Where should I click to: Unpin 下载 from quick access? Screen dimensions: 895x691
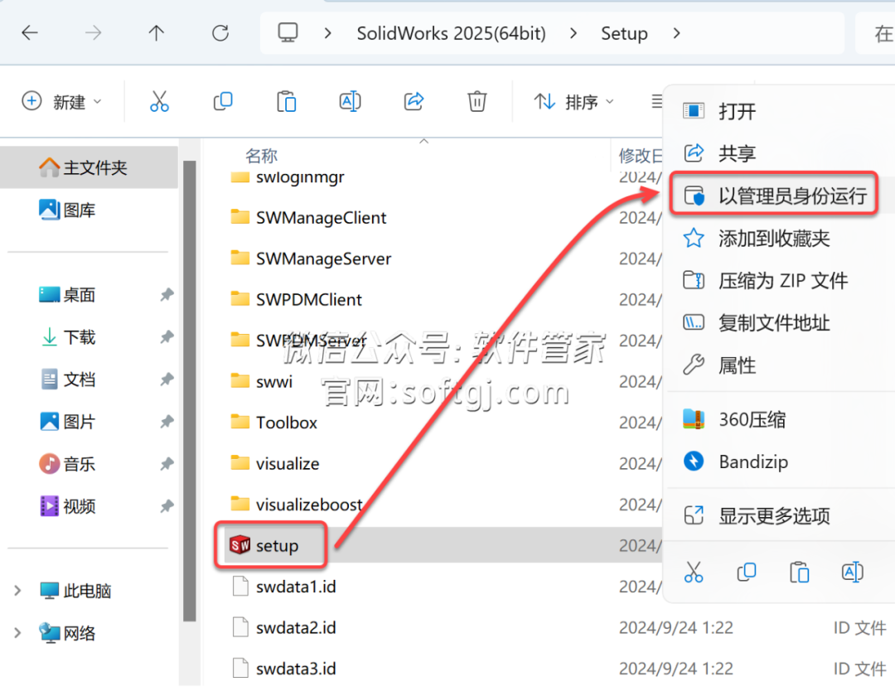(167, 336)
